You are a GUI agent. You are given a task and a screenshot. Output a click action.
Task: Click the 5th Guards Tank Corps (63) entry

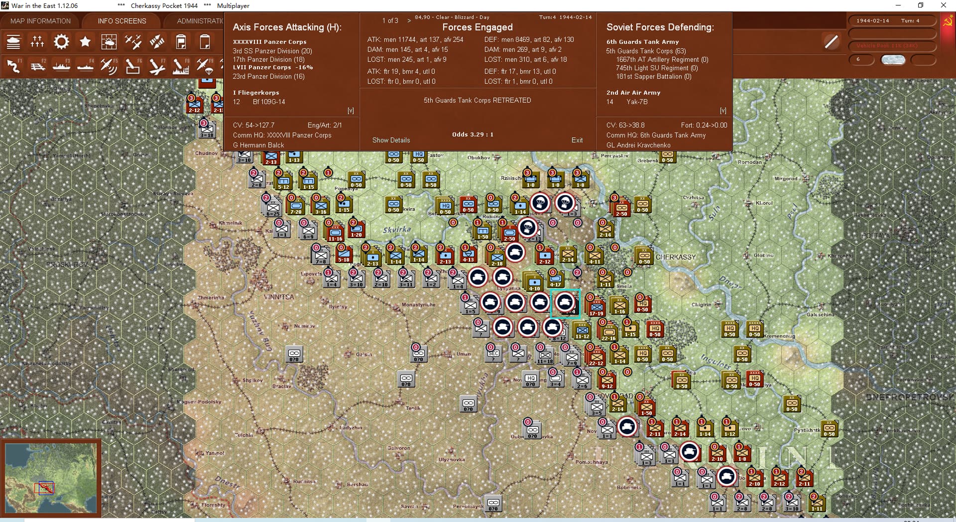[x=646, y=51]
